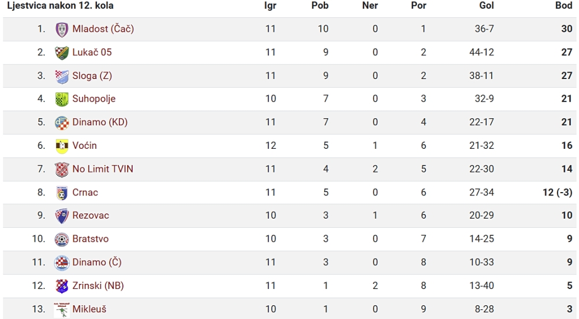Click the Mladost (Čač) club crest
Viewport: 579px width, 319px height.
62,29
